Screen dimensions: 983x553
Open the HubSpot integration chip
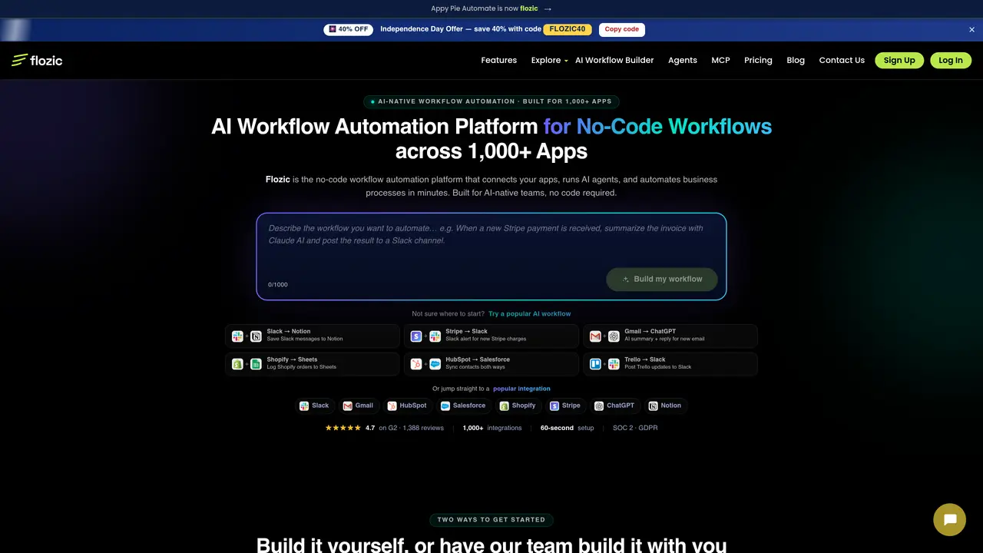click(406, 406)
